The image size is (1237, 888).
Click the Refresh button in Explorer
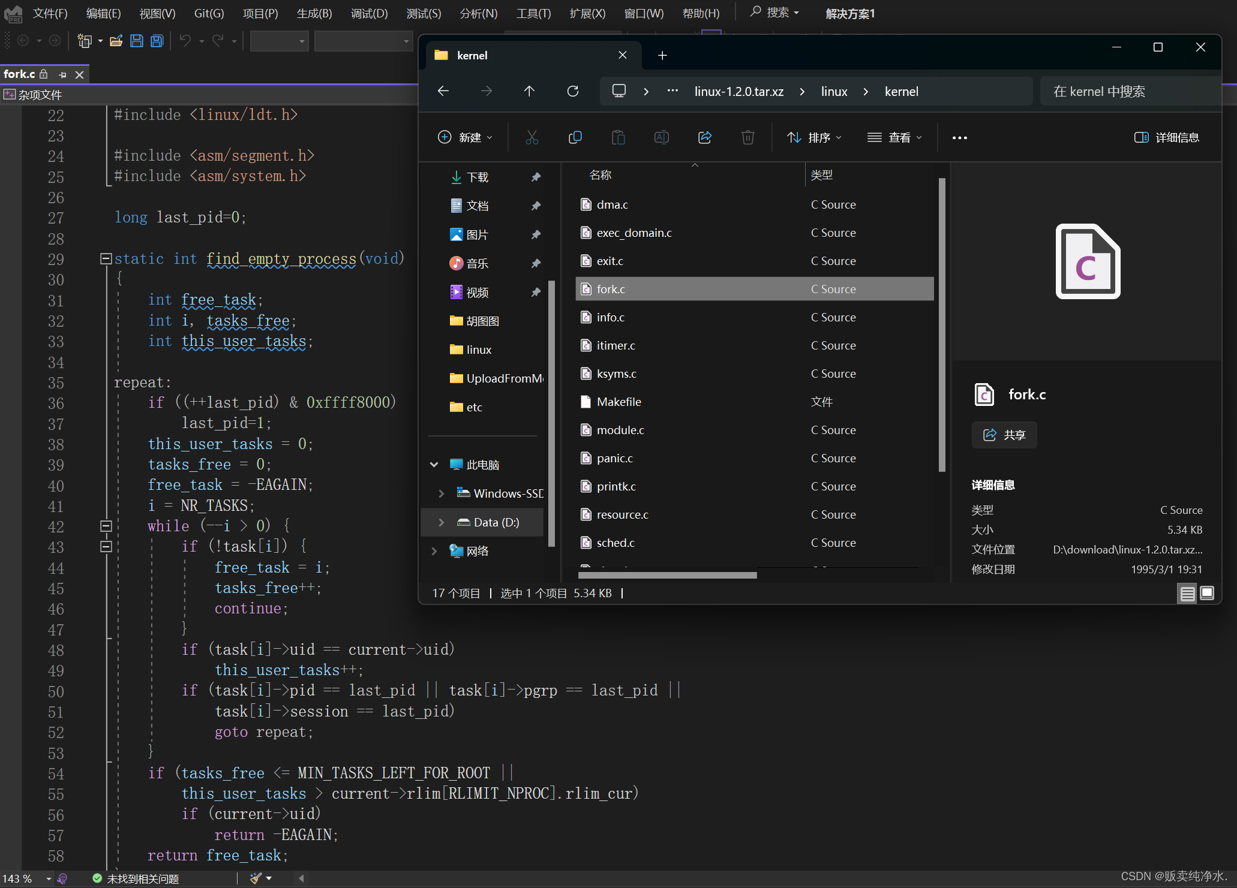pos(573,91)
